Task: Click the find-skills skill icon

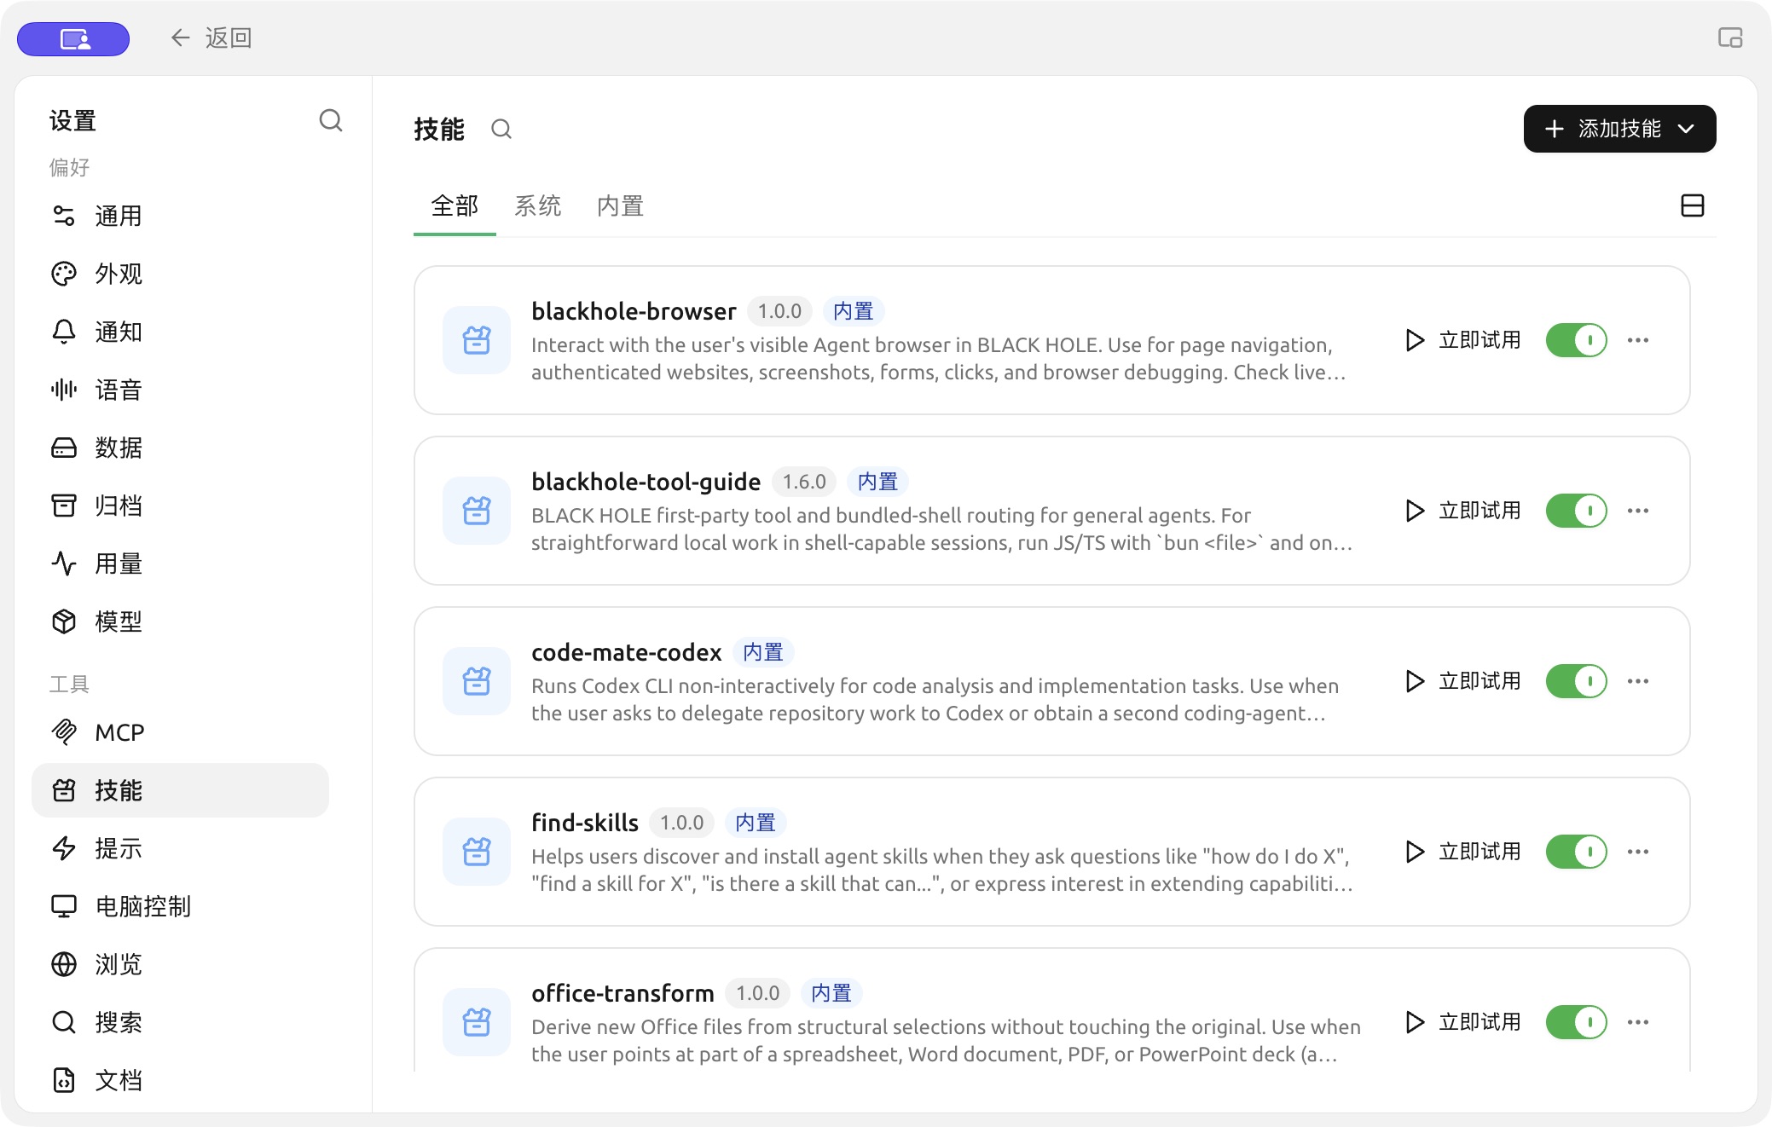Action: point(477,852)
